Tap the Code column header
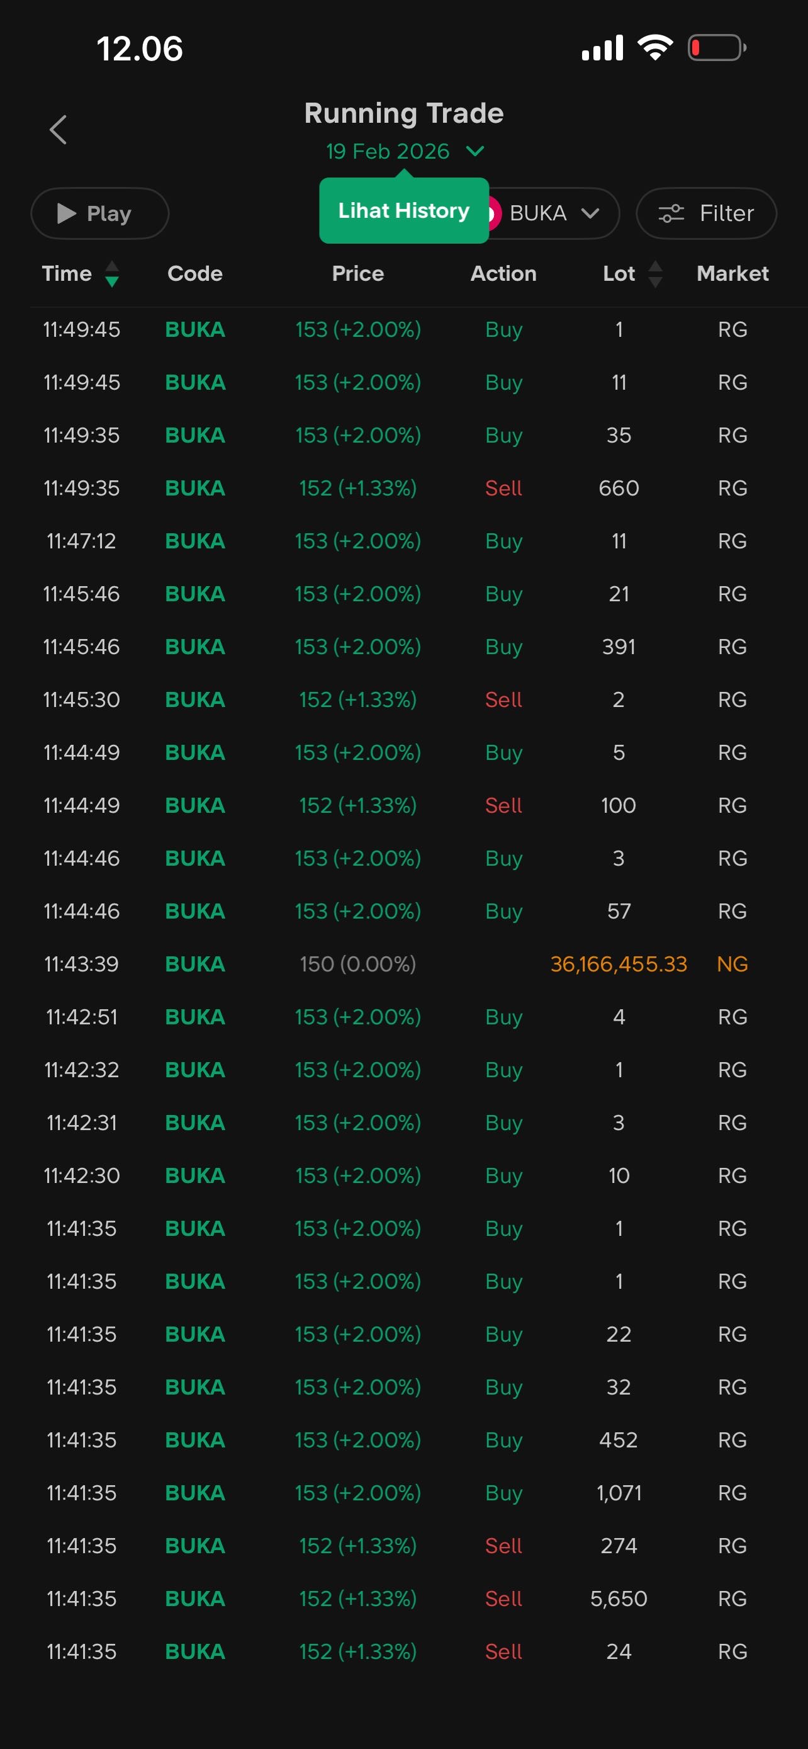 (x=194, y=274)
